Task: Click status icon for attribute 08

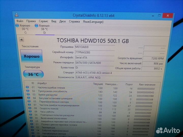Action: 30,108
